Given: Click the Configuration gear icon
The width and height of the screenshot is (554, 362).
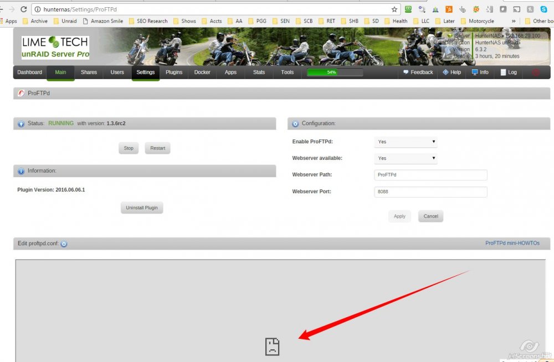Looking at the screenshot, I should 295,123.
